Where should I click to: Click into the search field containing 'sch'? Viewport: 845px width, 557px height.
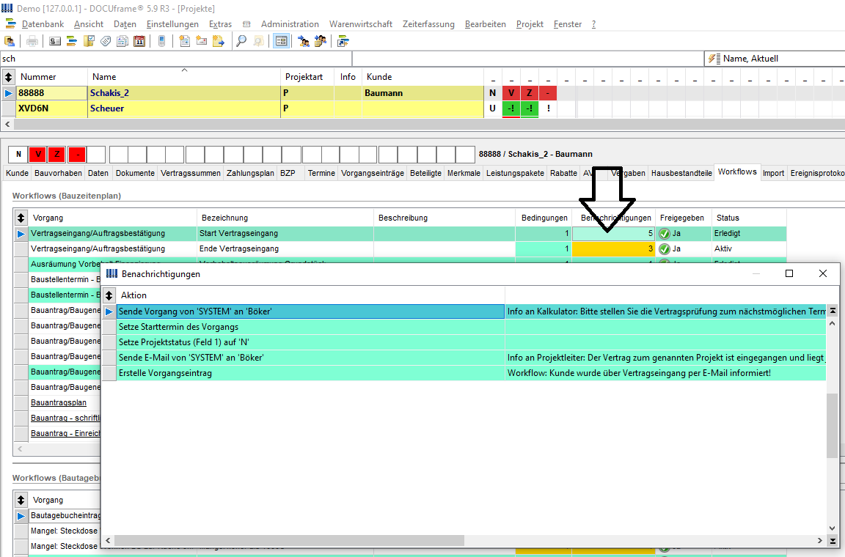tap(176, 59)
